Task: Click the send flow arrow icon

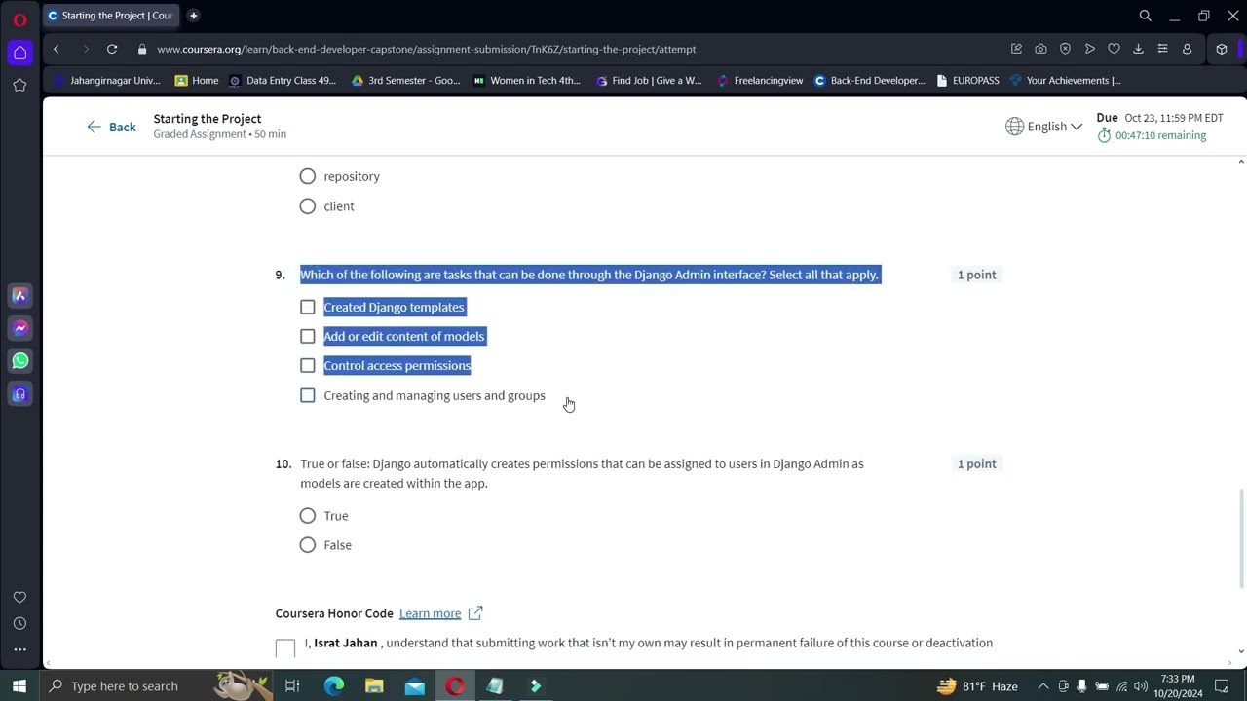Action: coord(1089,49)
